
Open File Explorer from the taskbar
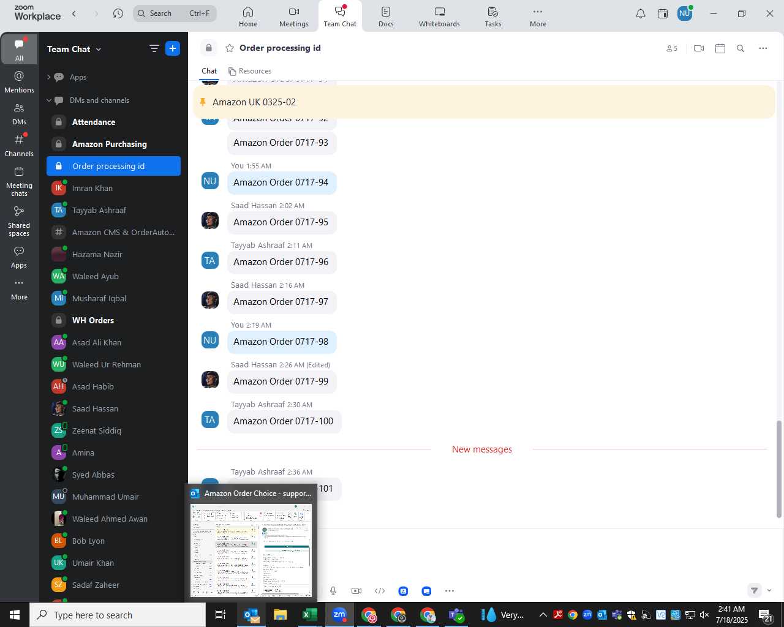pyautogui.click(x=281, y=615)
